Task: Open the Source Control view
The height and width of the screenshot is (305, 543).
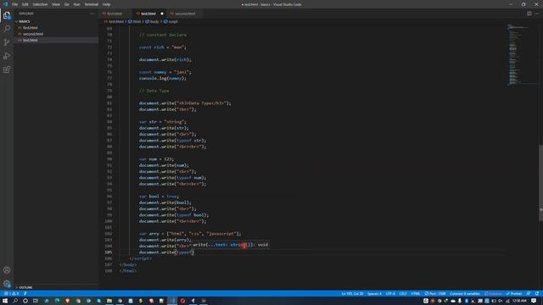Action: click(7, 42)
